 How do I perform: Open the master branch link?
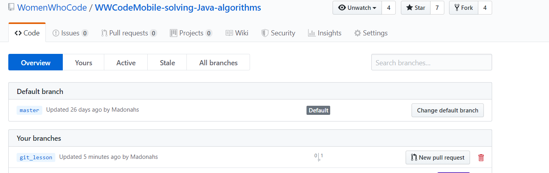tap(30, 110)
